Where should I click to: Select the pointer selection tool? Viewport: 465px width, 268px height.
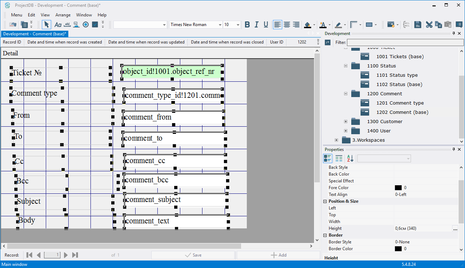[x=46, y=25]
